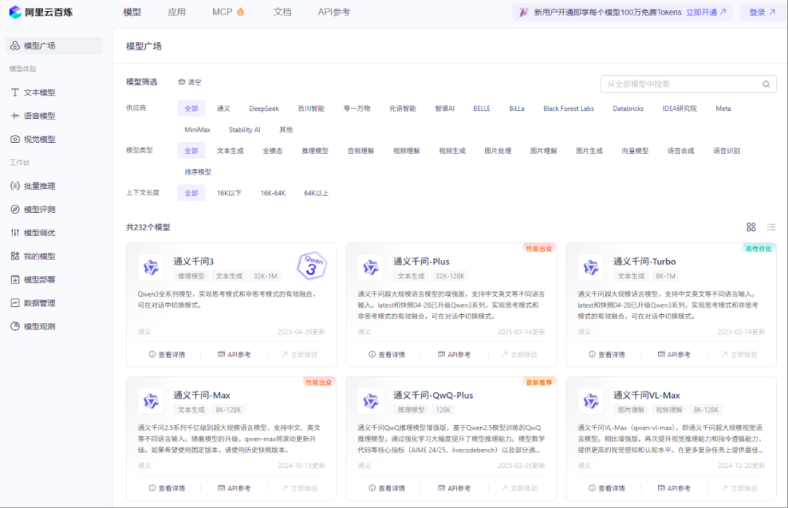Open the API参考 top nav tab
788x508 pixels.
coord(333,12)
